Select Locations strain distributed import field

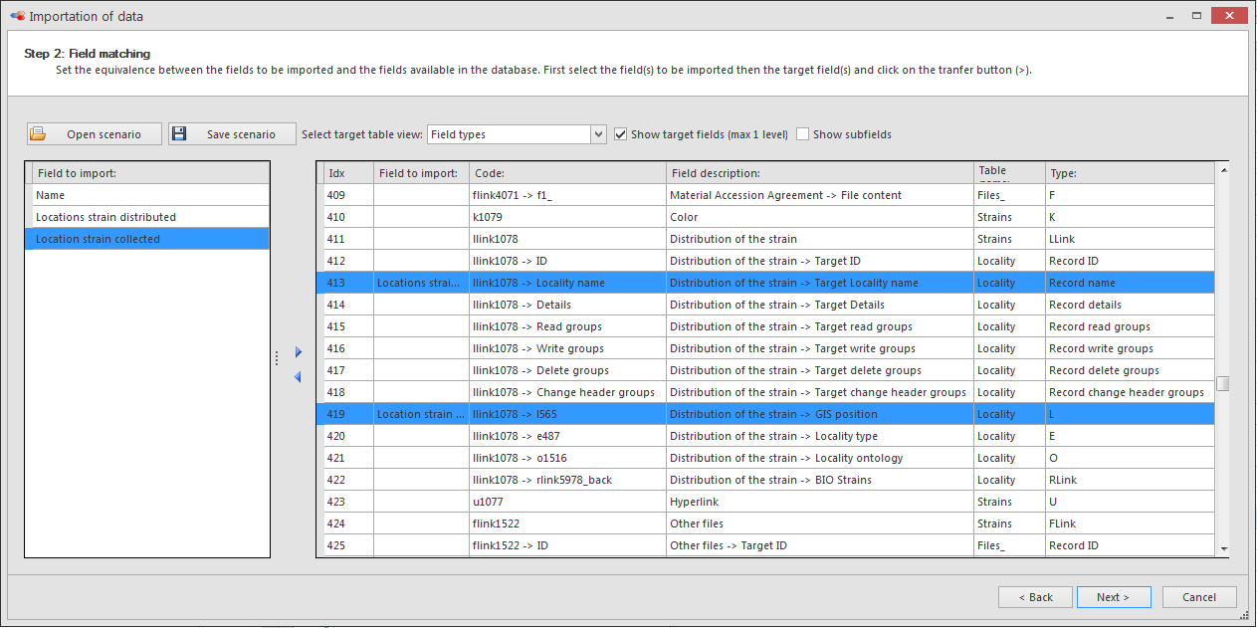147,217
